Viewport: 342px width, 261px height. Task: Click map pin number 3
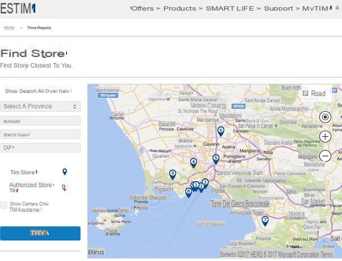(205, 183)
